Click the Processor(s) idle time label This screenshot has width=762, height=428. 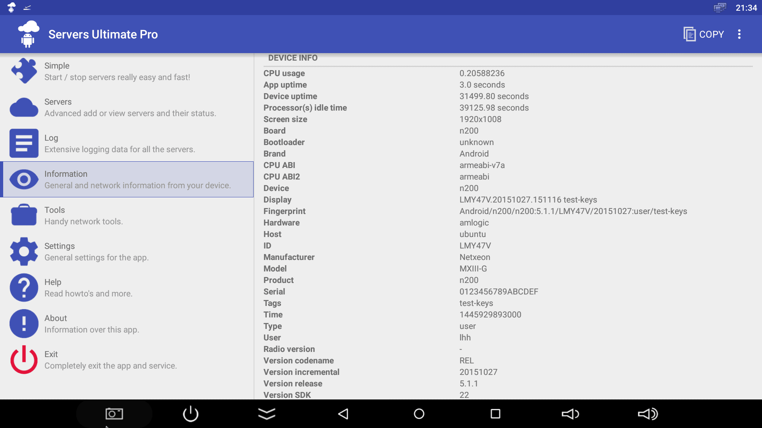305,108
